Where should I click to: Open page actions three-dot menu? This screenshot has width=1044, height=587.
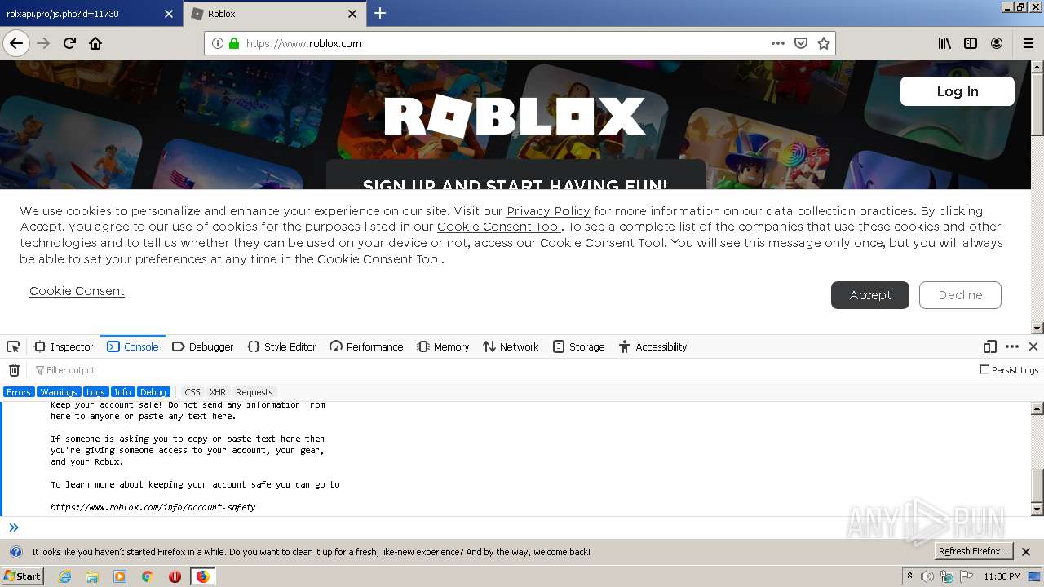(778, 43)
